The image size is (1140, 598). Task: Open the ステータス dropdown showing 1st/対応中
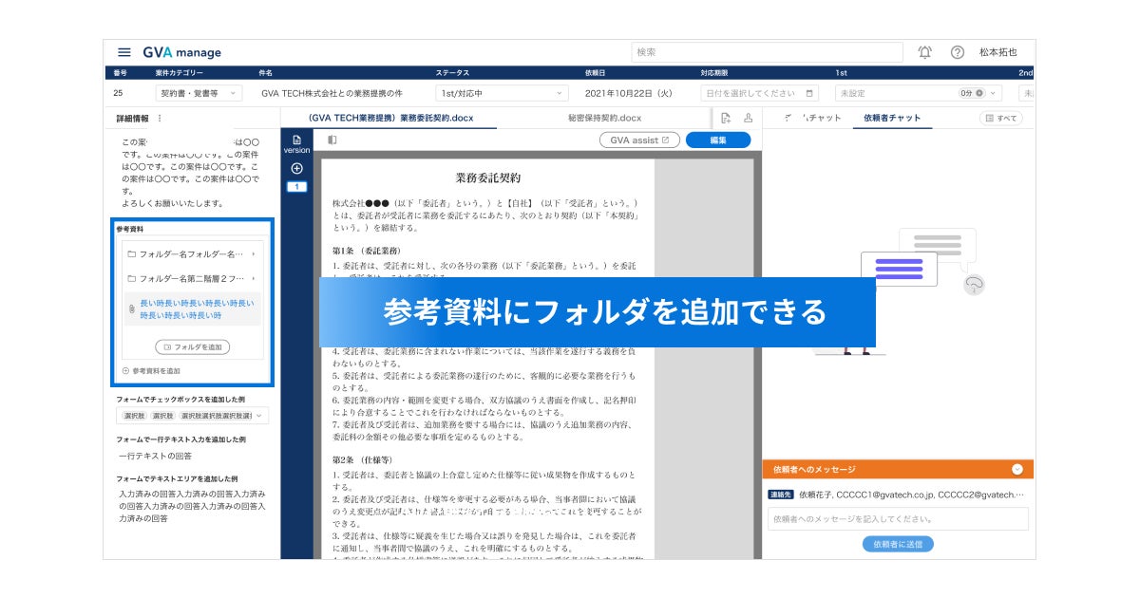[x=502, y=93]
